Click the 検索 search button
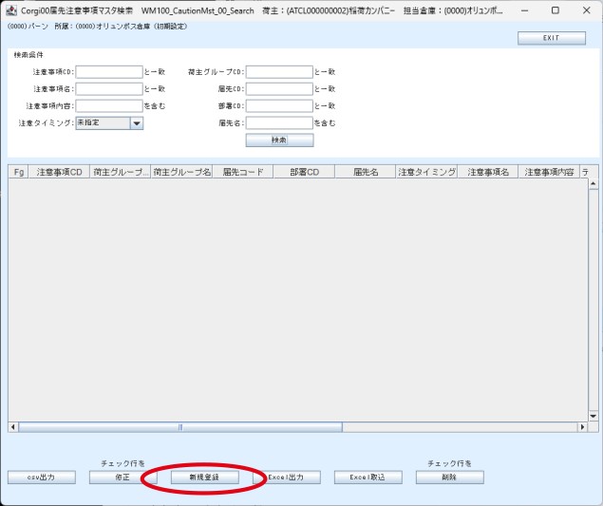The height and width of the screenshot is (506, 603). (x=279, y=140)
